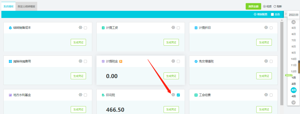Switch to 自定义结转模版 tab
300x114 pixels.
click(x=26, y=6)
